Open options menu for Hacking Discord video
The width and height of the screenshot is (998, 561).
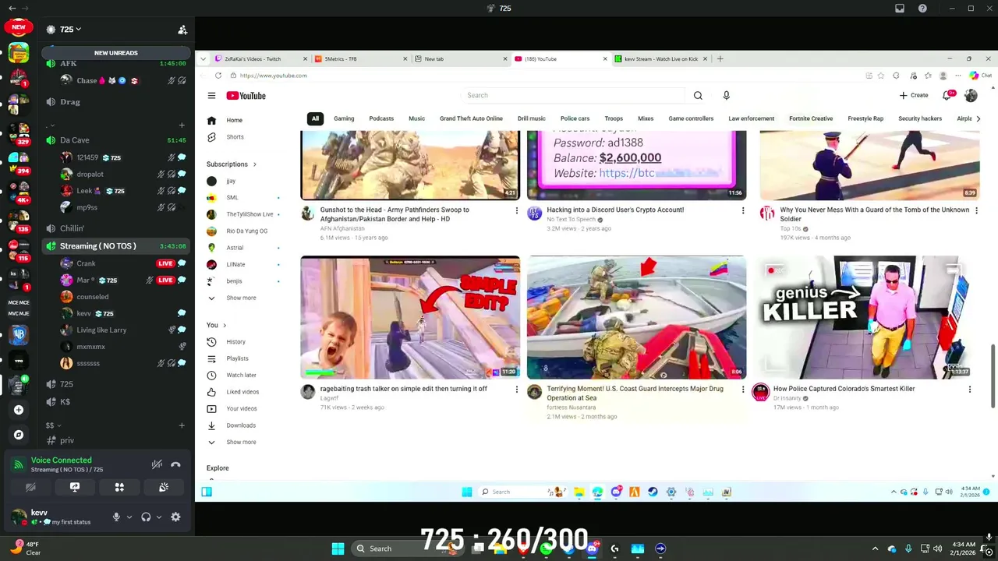click(x=742, y=210)
